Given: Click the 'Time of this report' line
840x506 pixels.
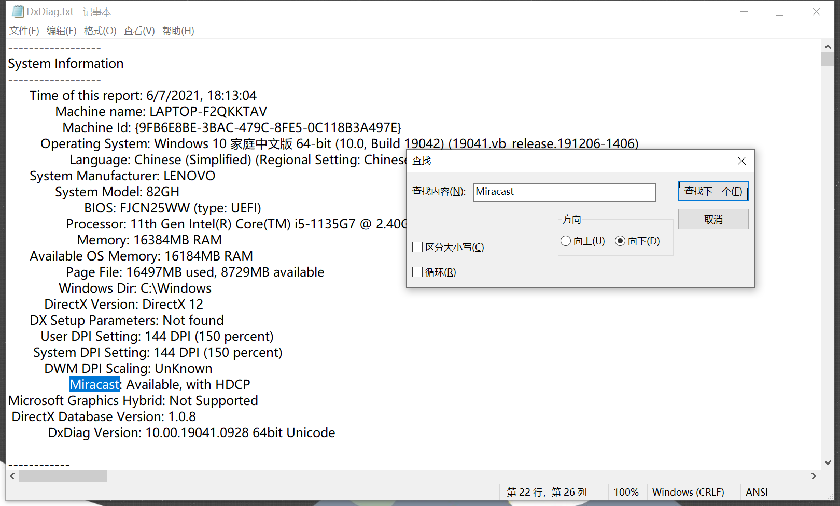Looking at the screenshot, I should click(143, 95).
